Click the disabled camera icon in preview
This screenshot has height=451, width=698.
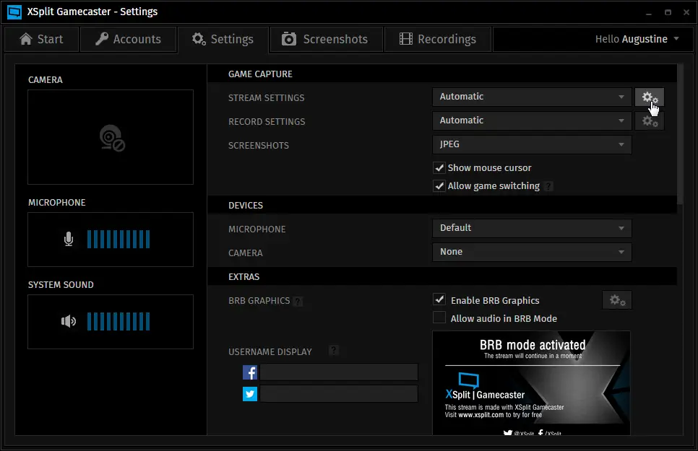(x=112, y=138)
